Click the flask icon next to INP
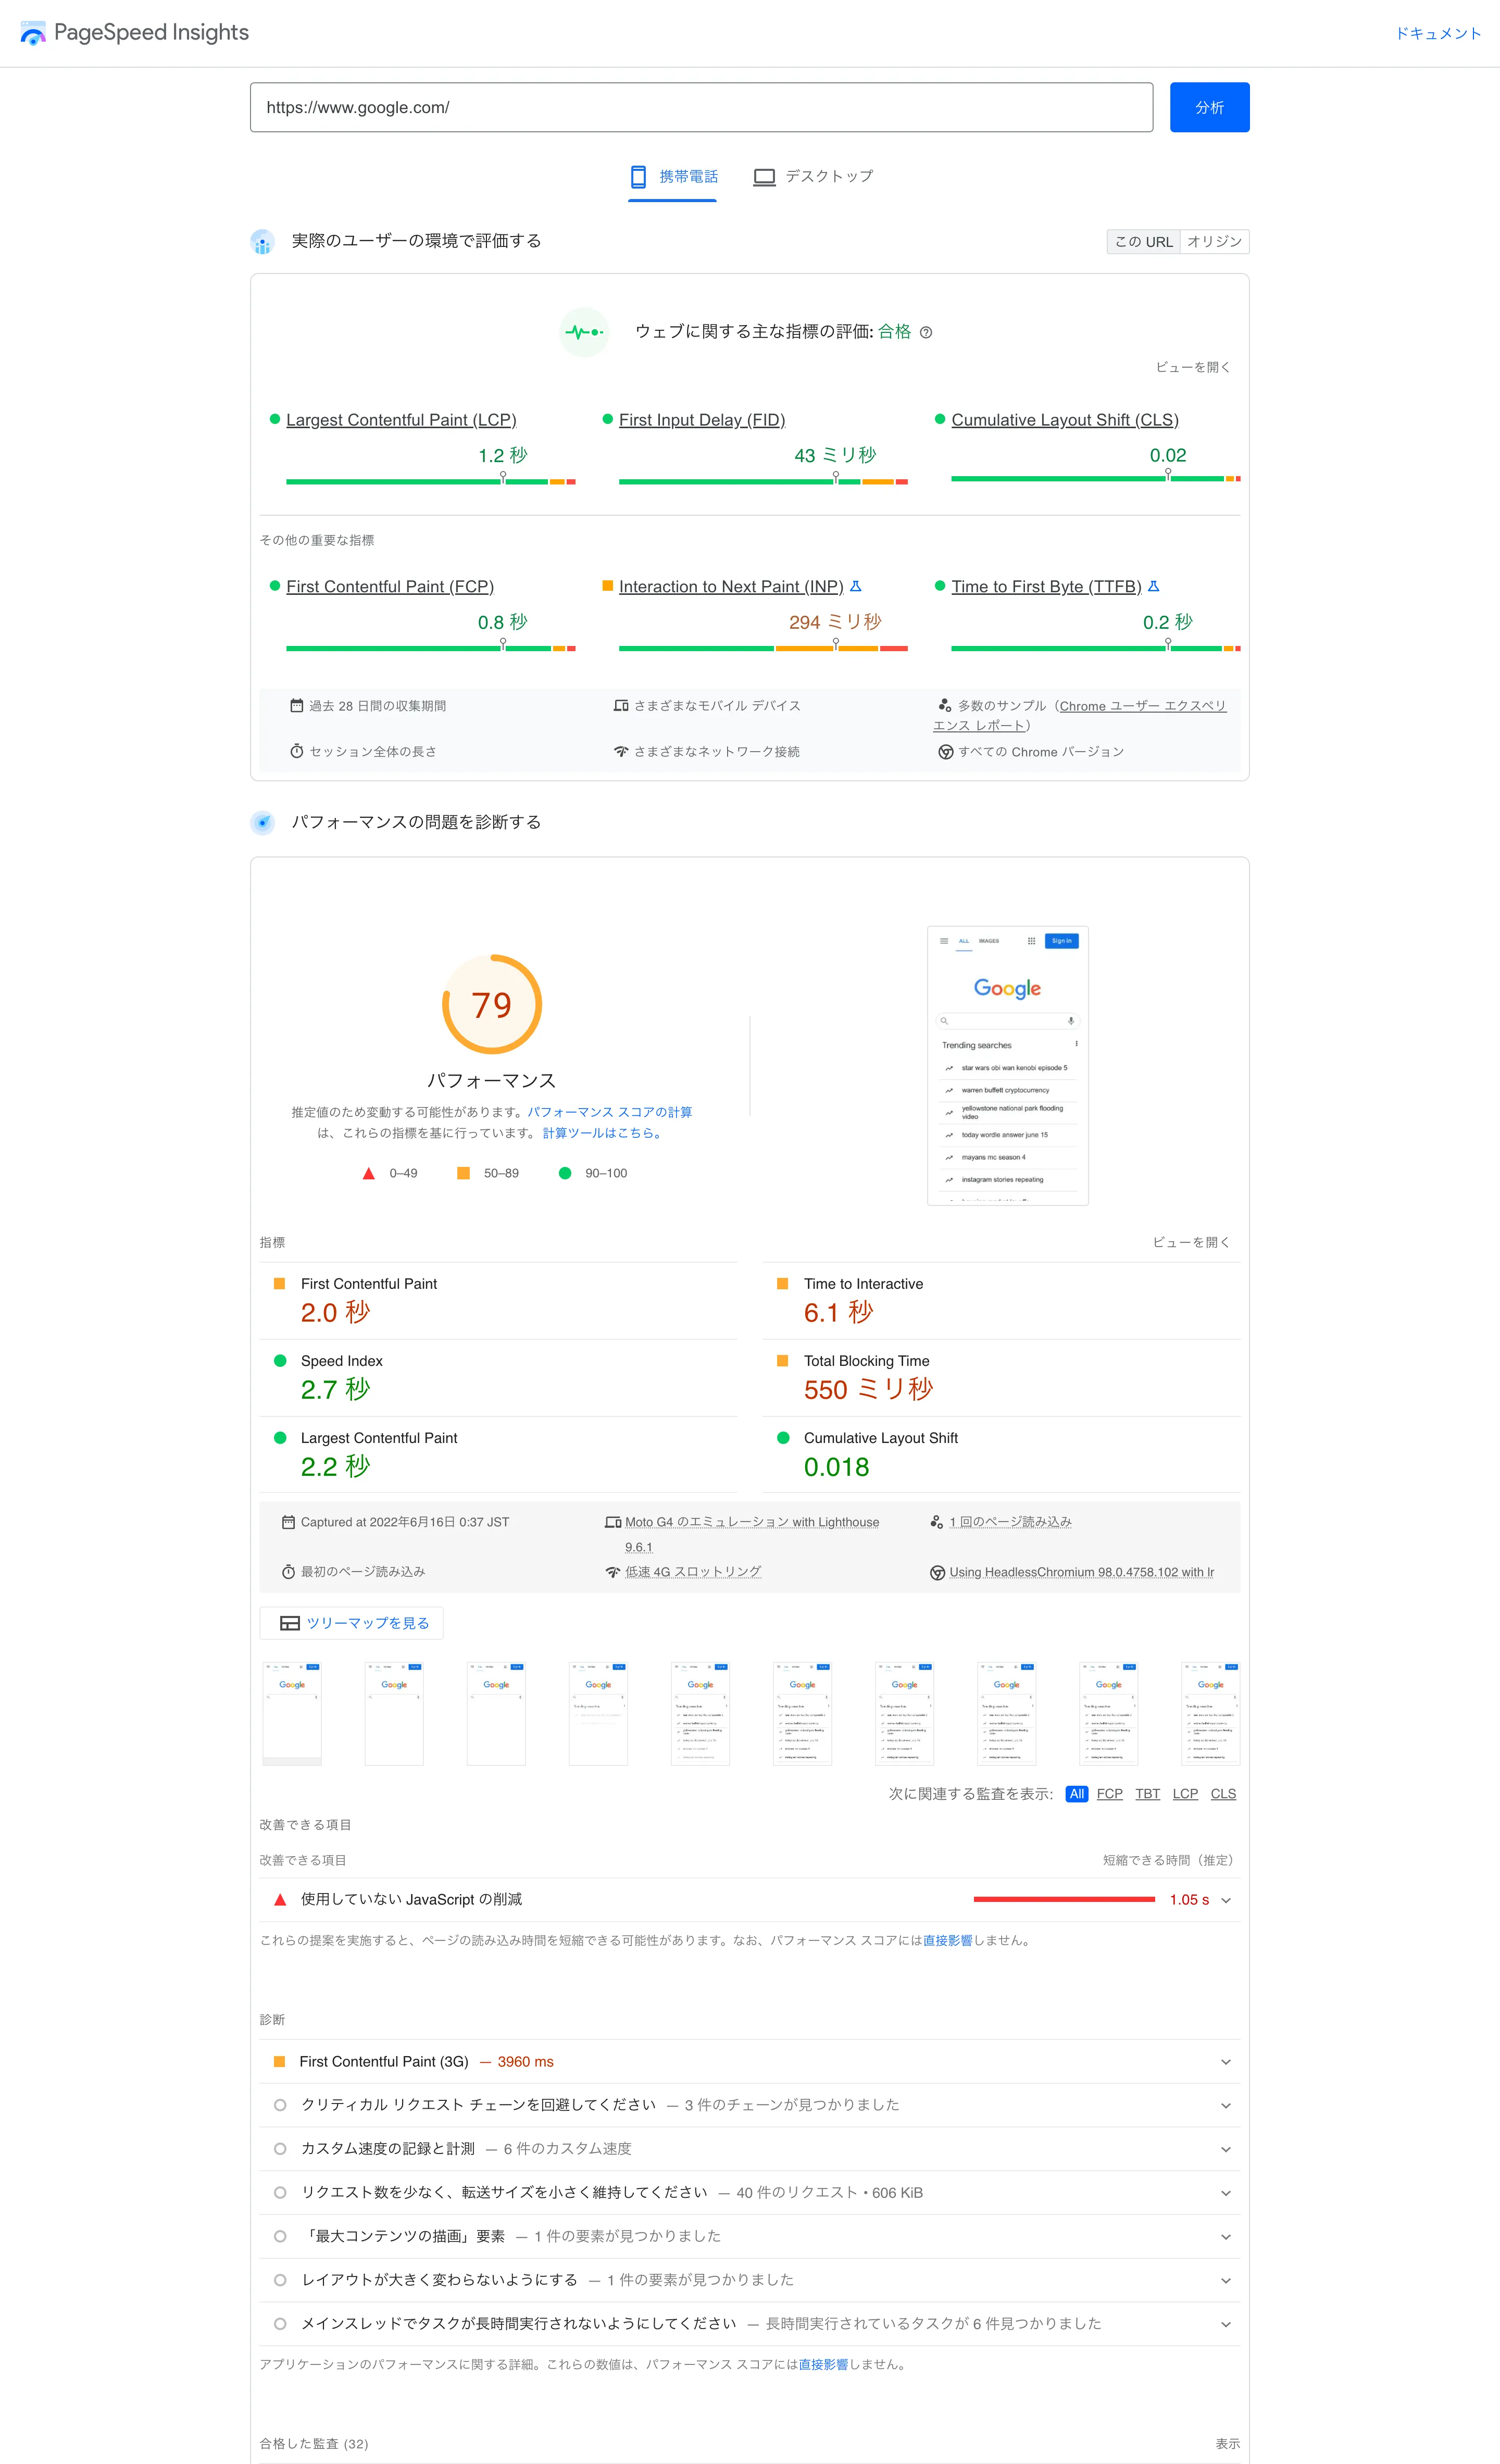Screen dimensions: 1500x2464 pos(855,586)
